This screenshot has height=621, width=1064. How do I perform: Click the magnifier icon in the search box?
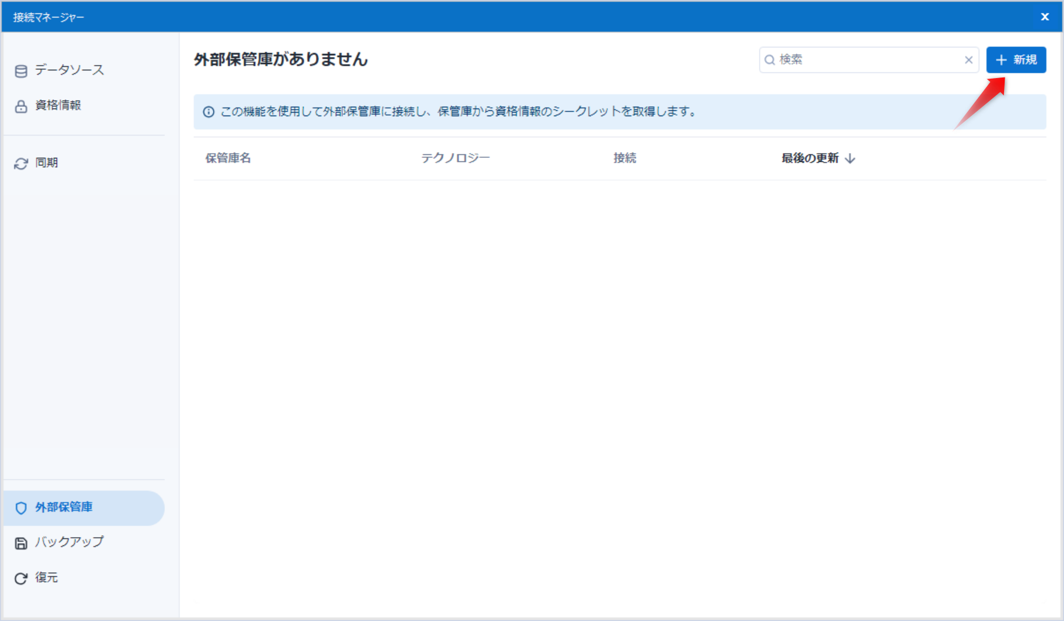click(769, 60)
